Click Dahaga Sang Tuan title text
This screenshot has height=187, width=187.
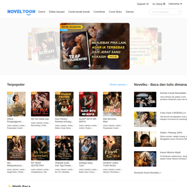coord(86,164)
